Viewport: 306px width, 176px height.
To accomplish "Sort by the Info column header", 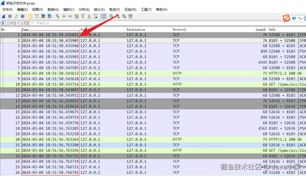I will [x=287, y=29].
